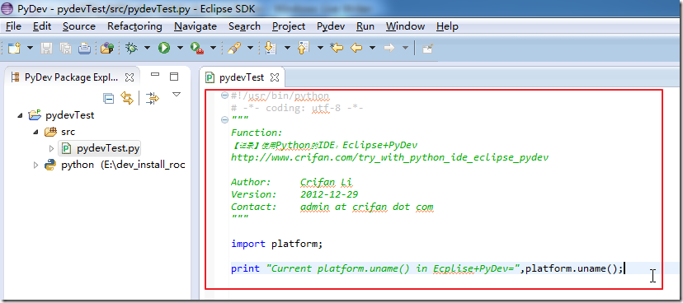
Task: Click the Pin Editor toolbar icon
Action: pos(428,49)
